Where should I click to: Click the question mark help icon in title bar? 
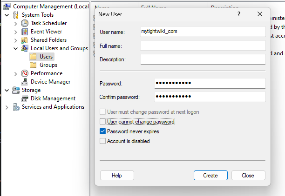pyautogui.click(x=239, y=14)
